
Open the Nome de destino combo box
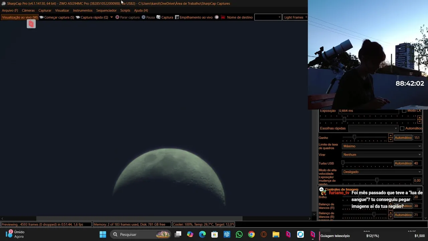click(x=268, y=17)
